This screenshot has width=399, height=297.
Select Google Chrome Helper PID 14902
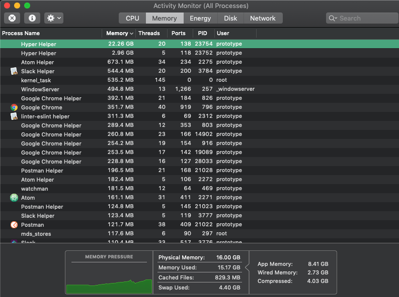[x=199, y=134]
